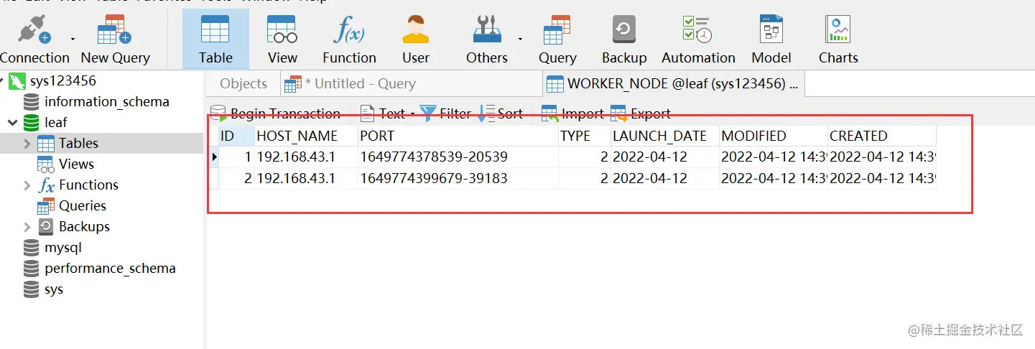This screenshot has width=1035, height=349.
Task: Open the Connection toolbar button
Action: click(34, 40)
